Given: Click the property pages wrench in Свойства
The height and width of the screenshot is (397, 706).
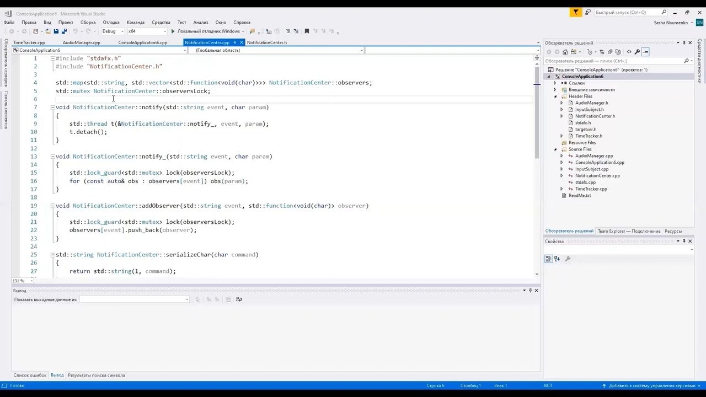Looking at the screenshot, I should pyautogui.click(x=568, y=259).
